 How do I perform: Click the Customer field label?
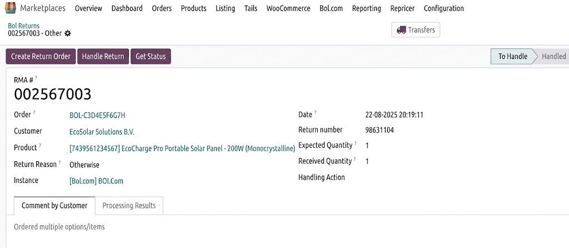pos(28,131)
